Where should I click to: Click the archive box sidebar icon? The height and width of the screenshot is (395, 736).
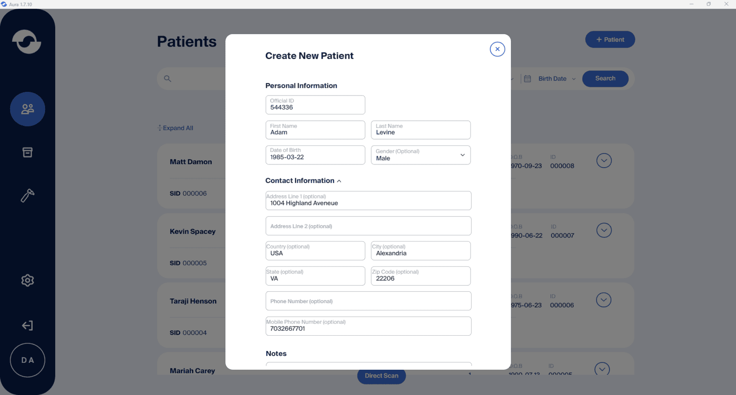[28, 152]
